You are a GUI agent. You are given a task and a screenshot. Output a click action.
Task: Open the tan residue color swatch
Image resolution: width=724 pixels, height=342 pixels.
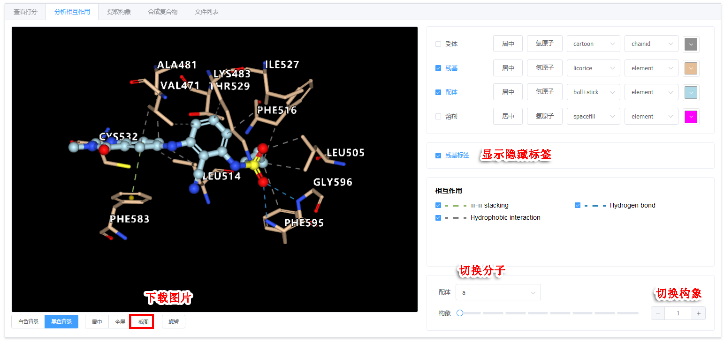coord(691,68)
